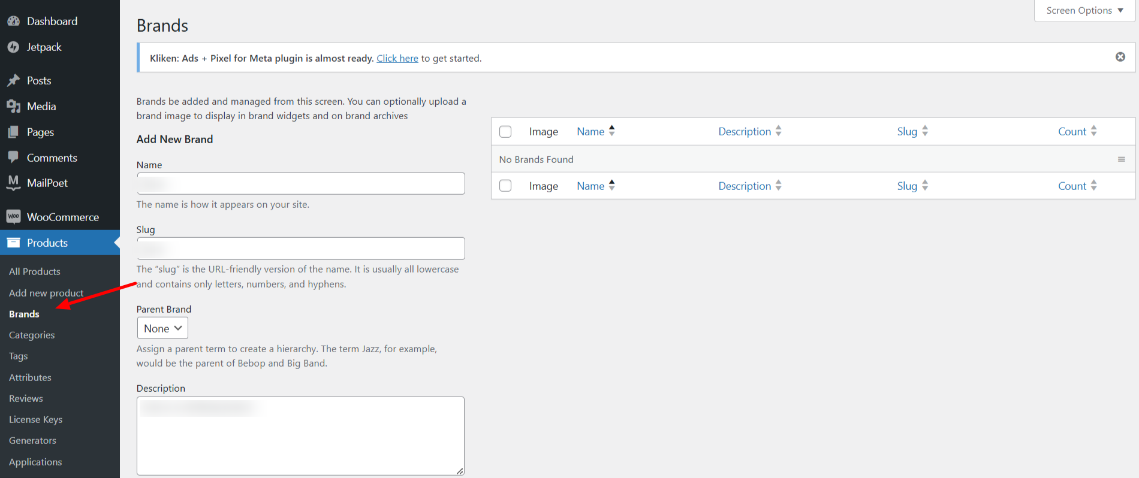Open the Brands submenu link

pyautogui.click(x=24, y=314)
